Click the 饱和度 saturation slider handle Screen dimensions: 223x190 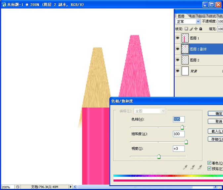pos(186,142)
